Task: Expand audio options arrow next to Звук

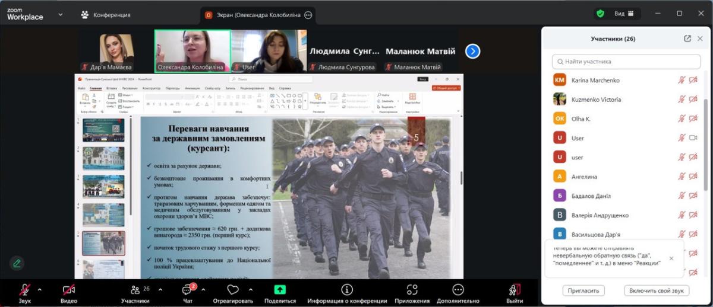Action: click(x=40, y=290)
